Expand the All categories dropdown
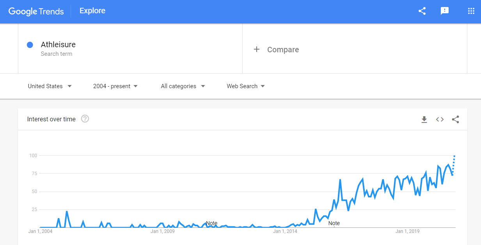The width and height of the screenshot is (481, 245). click(x=183, y=86)
